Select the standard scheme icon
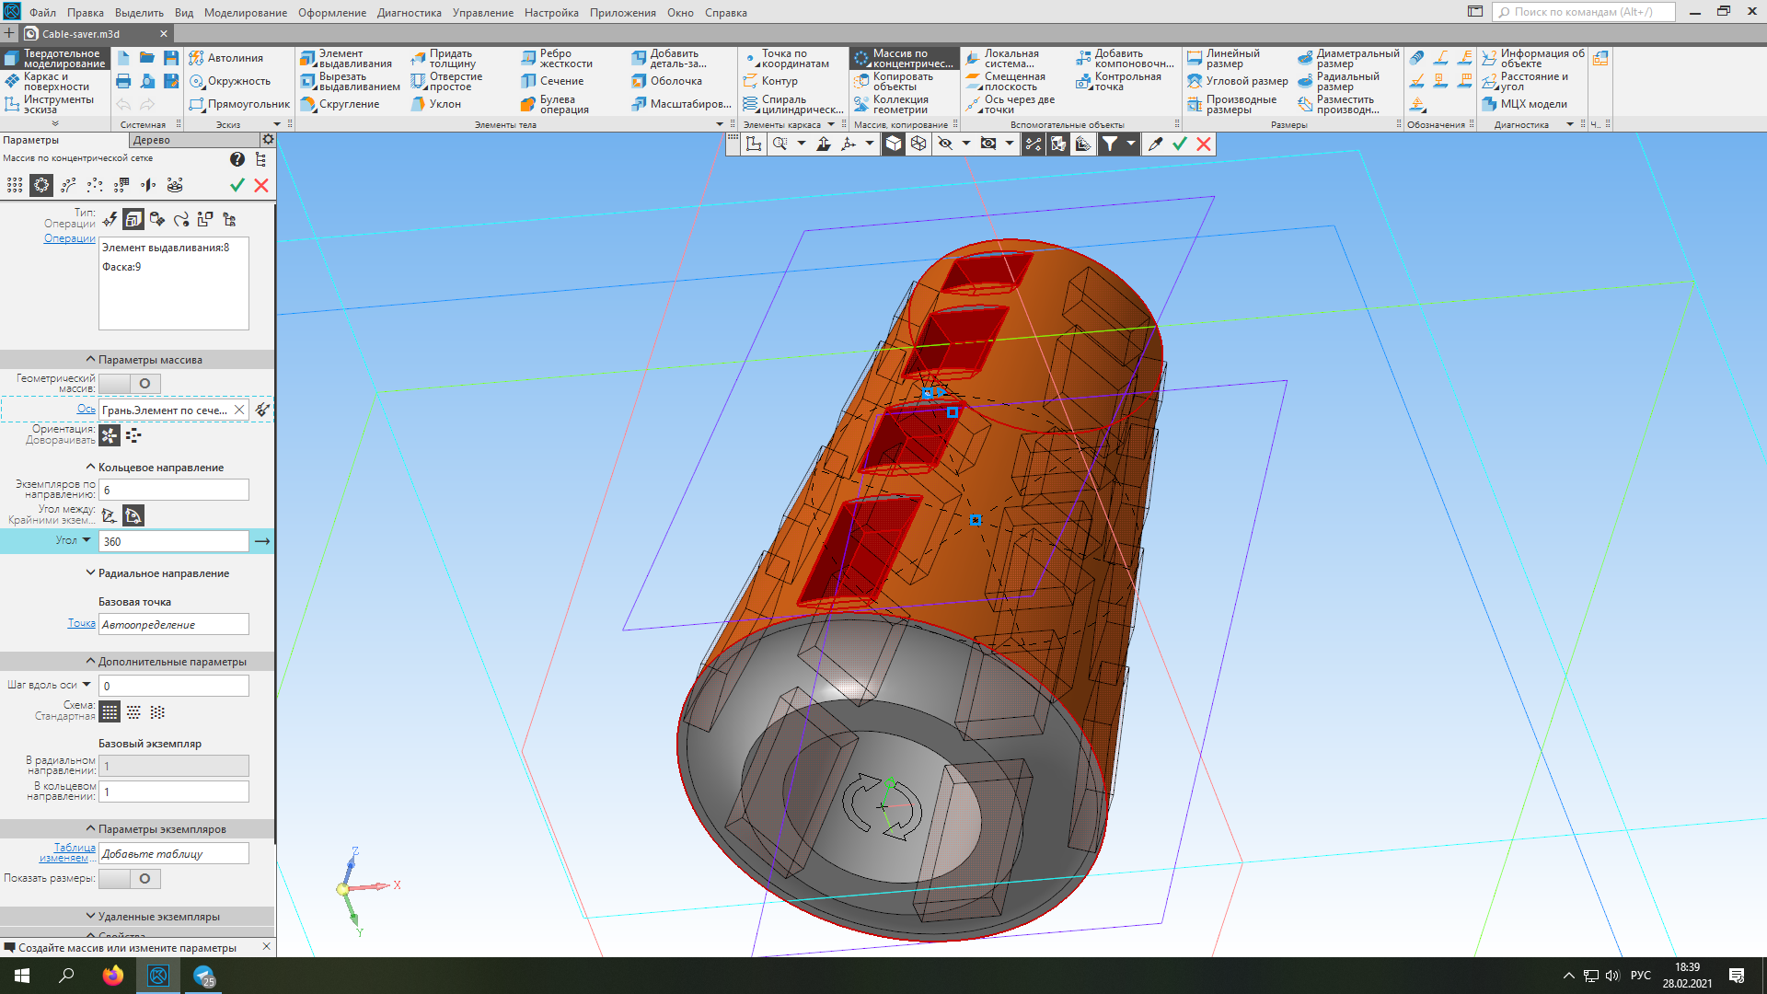 110,712
